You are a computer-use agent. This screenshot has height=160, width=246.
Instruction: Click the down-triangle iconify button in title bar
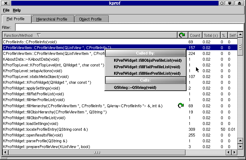click(230, 3)
